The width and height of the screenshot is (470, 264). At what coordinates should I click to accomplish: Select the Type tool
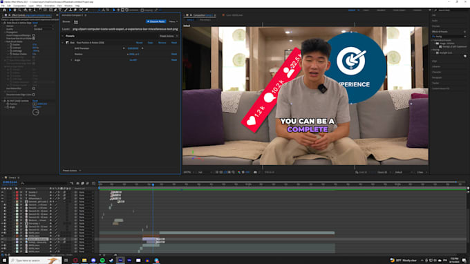tap(60, 10)
